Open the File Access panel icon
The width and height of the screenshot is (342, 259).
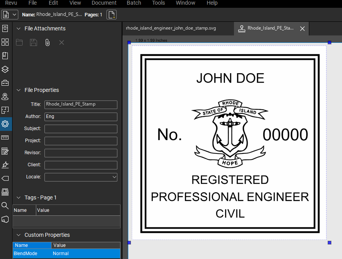[5, 28]
